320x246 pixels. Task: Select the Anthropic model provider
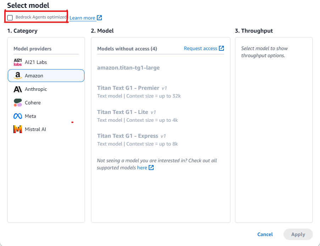point(35,89)
